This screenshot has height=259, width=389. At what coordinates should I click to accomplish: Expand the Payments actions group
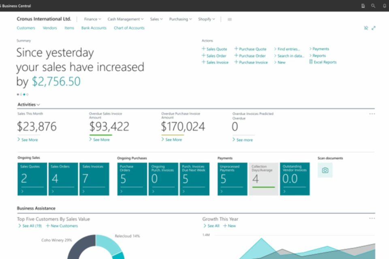[319, 49]
